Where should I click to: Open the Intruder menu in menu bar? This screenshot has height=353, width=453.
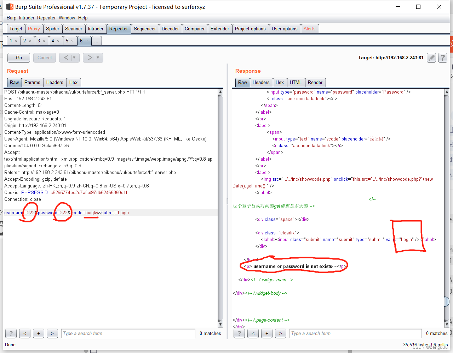point(27,18)
